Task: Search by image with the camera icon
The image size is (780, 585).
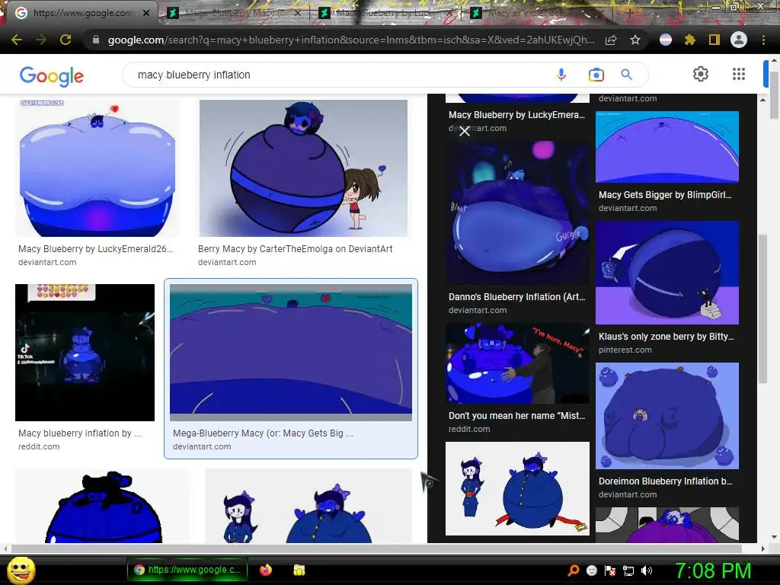Action: 596,75
